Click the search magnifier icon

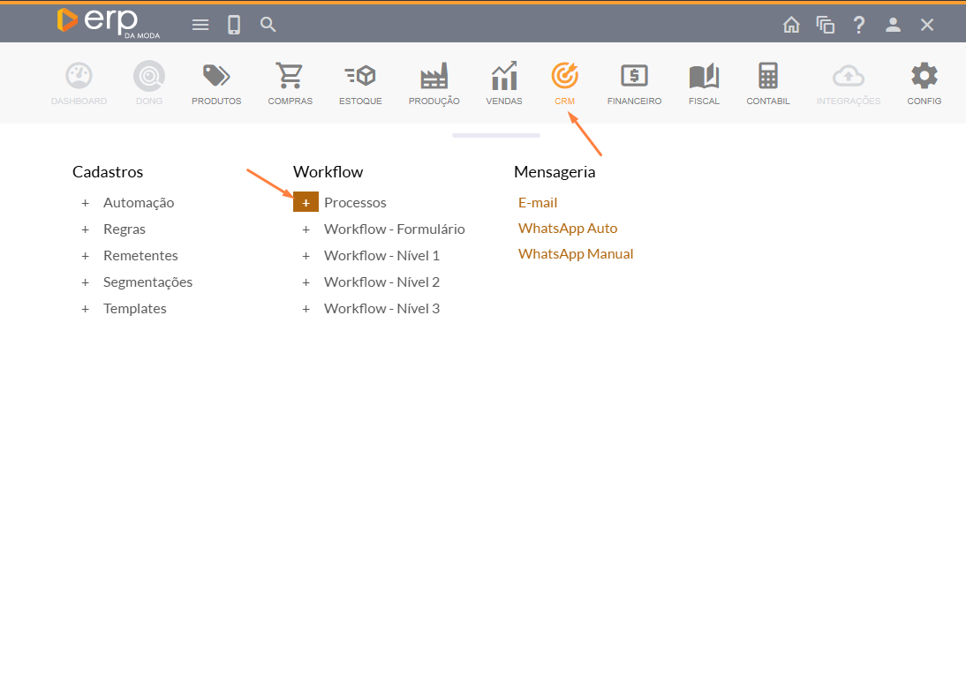pyautogui.click(x=268, y=25)
